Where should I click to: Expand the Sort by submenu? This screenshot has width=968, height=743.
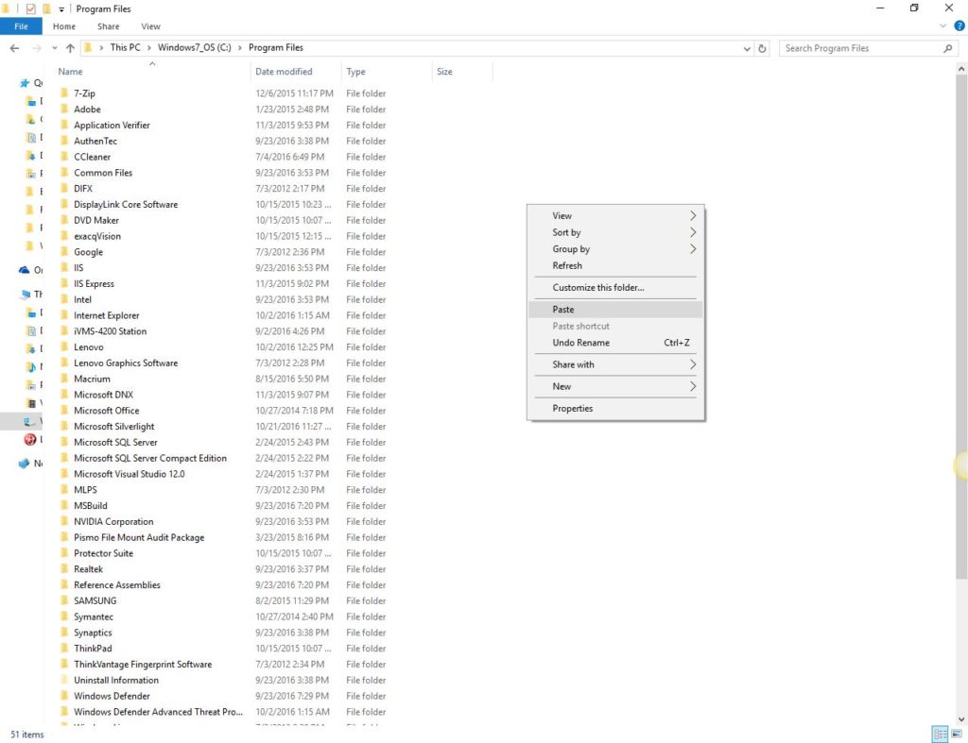[x=614, y=232]
